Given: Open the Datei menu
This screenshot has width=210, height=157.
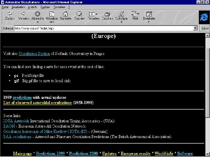Looking at the screenshot, I should pos(5,7).
